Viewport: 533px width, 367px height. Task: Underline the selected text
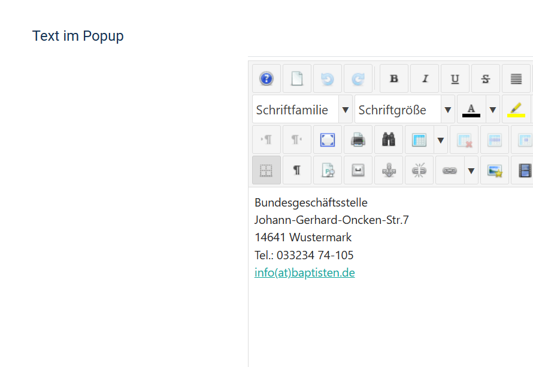(x=455, y=78)
